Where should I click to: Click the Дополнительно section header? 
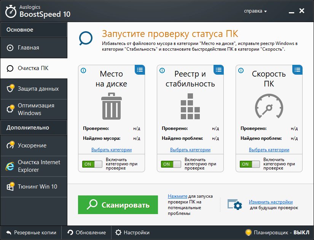[33, 128]
